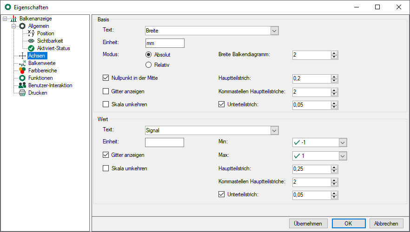Viewport: 410px width, 232px height.
Task: Open the Min value dropdown
Action: [343, 142]
